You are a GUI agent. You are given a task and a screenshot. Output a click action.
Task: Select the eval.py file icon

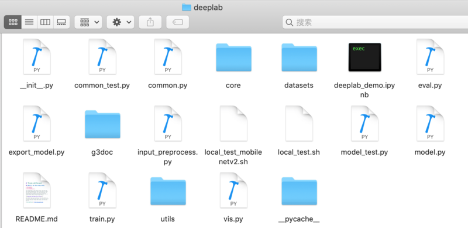tap(431, 57)
